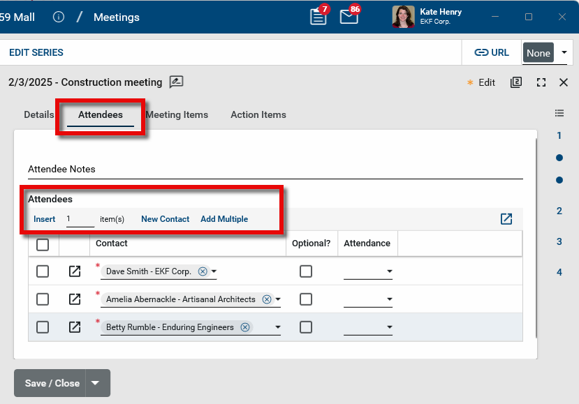Open the Action Items tab
This screenshot has height=404, width=579.
(x=258, y=114)
